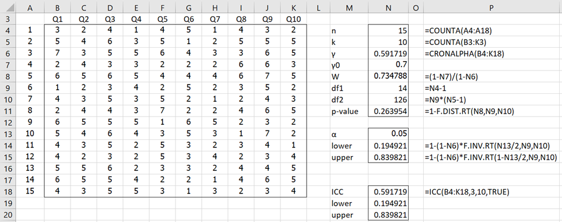Click the lower bound cell in row 19

pos(388,204)
